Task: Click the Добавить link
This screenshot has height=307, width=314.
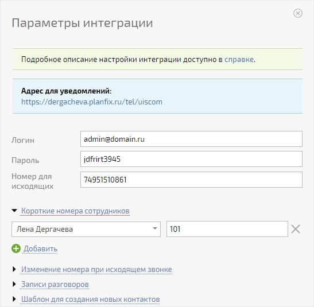Action: [x=40, y=249]
